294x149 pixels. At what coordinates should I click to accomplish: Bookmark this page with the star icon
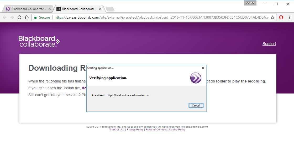point(272,17)
